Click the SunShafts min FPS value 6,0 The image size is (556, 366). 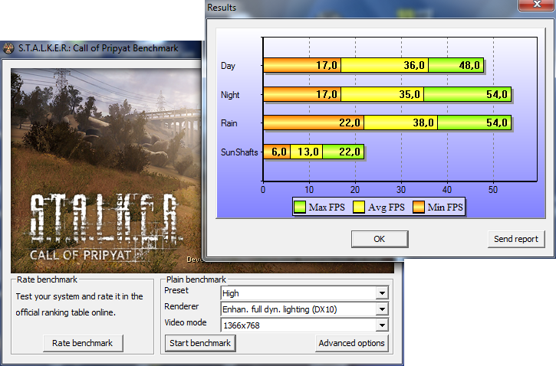pos(279,152)
